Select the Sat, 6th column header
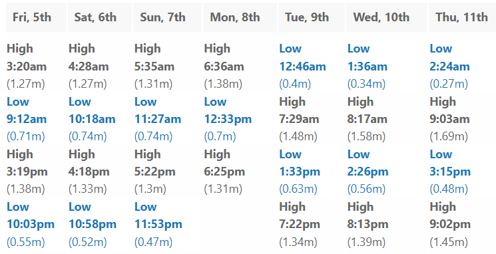 tap(95, 17)
